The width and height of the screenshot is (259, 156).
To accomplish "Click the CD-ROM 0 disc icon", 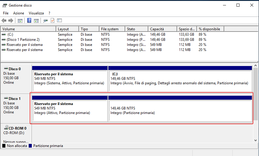I will [x=6, y=127].
